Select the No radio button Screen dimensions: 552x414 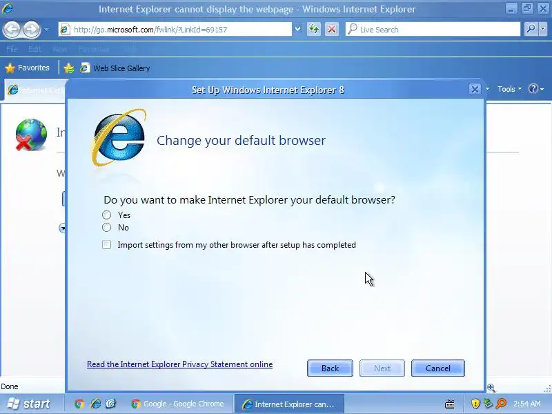coord(106,228)
